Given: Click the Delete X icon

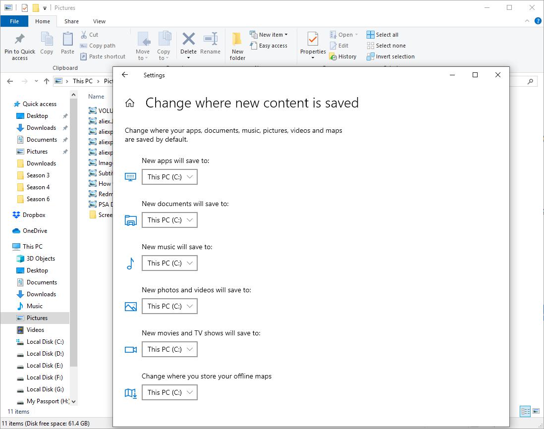Looking at the screenshot, I should coord(188,39).
